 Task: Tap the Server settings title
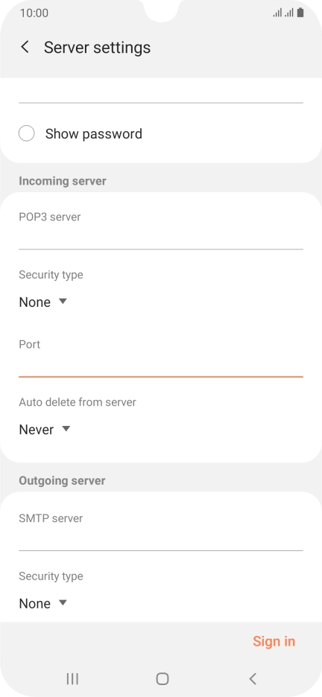pos(97,47)
